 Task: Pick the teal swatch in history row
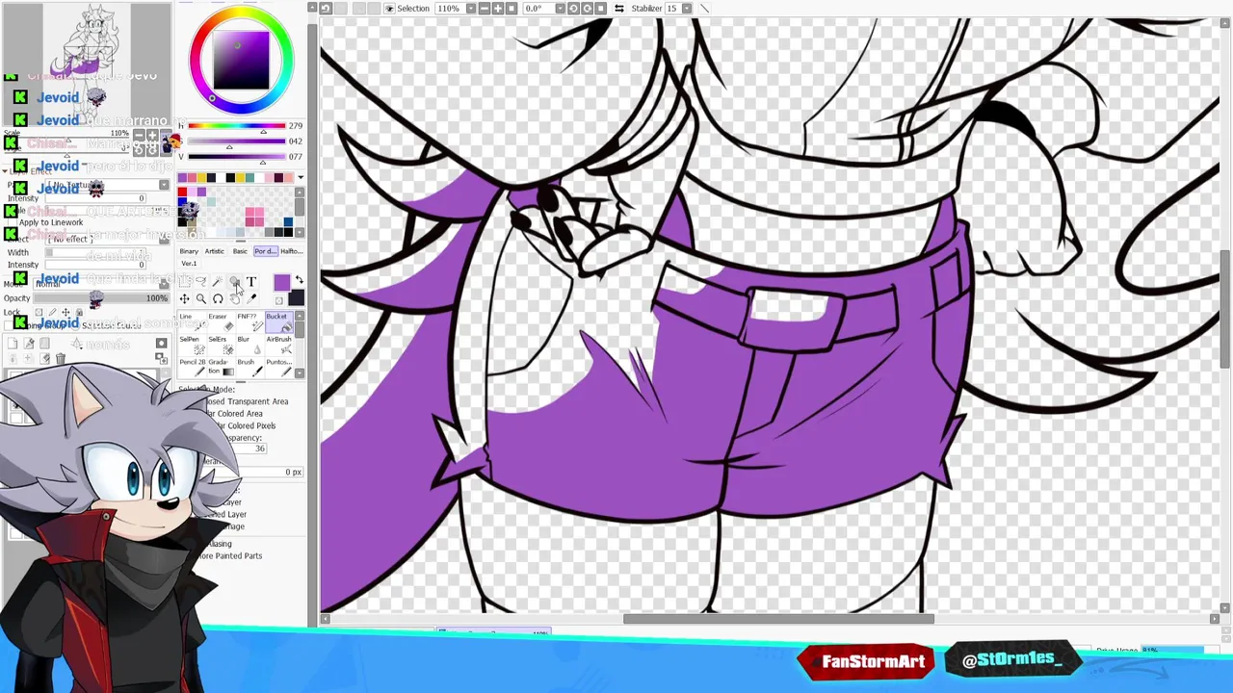point(249,177)
